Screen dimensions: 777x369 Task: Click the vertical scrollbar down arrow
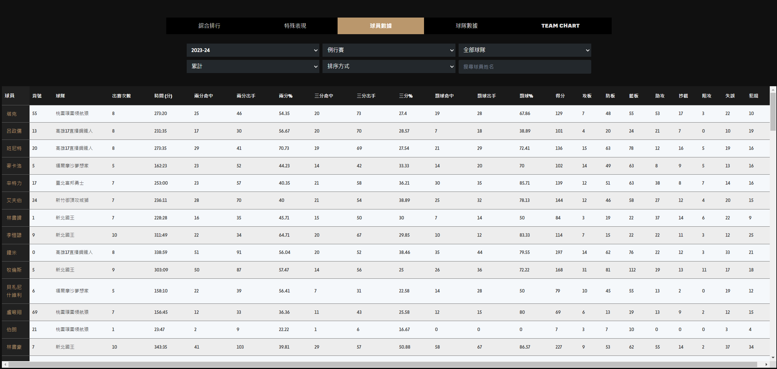[773, 357]
